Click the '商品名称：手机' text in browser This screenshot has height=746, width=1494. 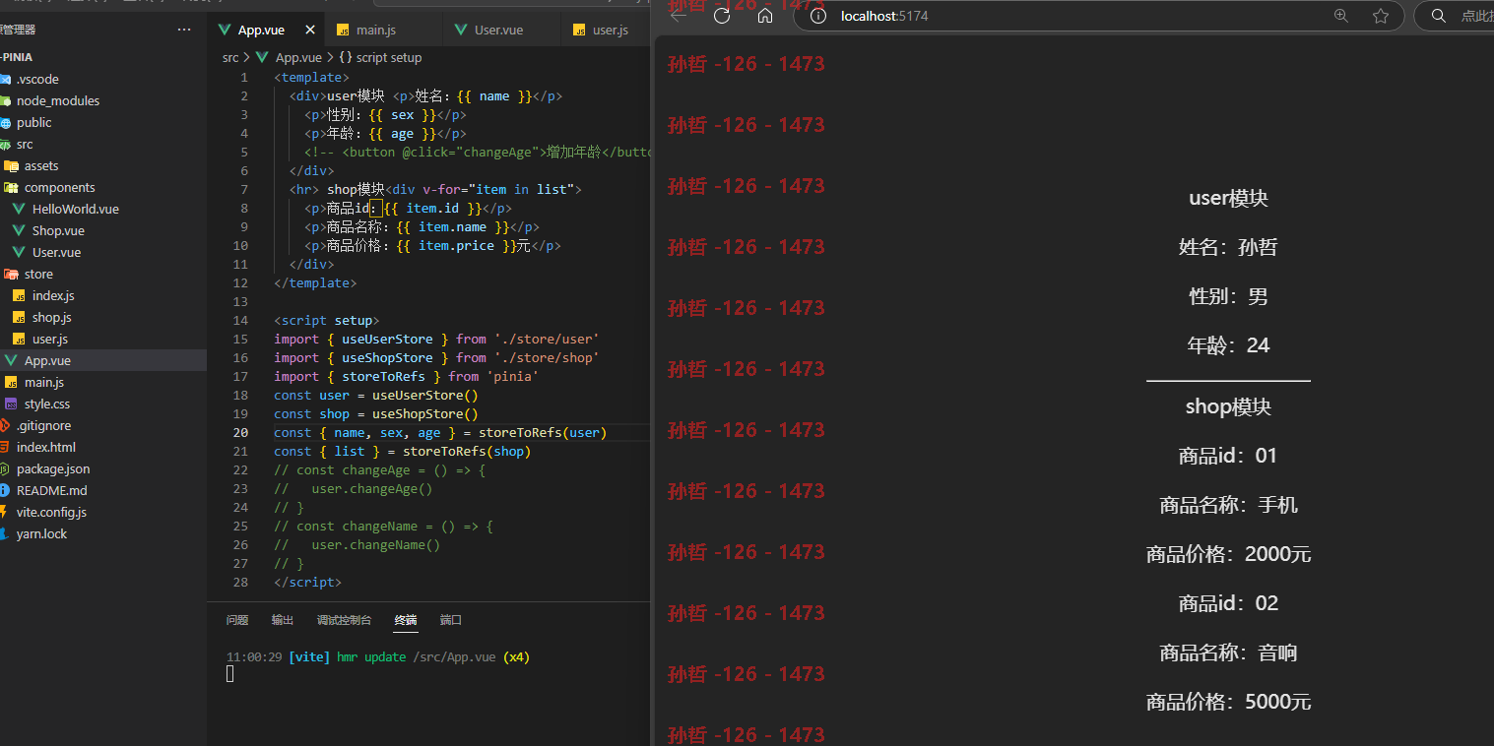click(x=1228, y=505)
